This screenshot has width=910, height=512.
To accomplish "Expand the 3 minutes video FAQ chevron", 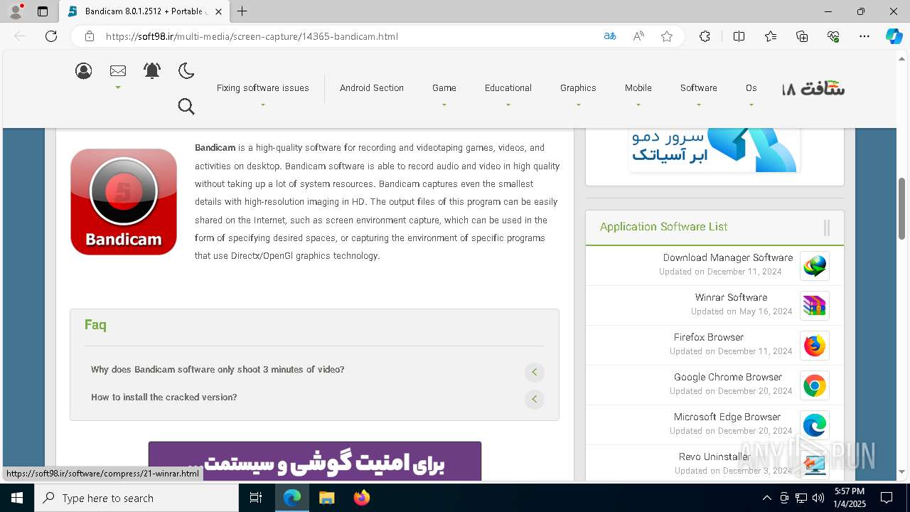I will [535, 372].
